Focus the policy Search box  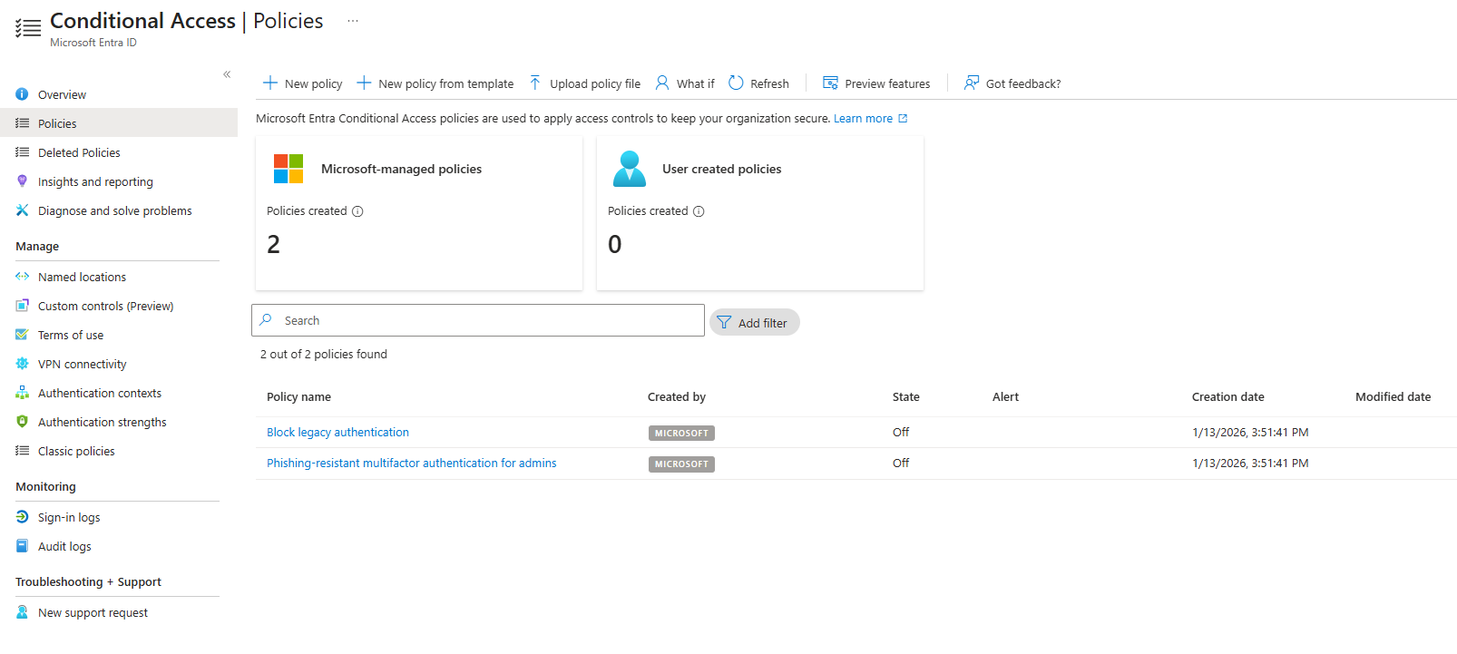(478, 320)
